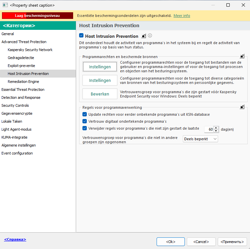Screen dimensions: 250x249
Task: Toggle Vertrouw digitaal ondertekende programma's checkbox
Action: (84, 121)
